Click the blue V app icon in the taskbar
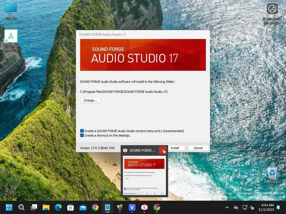Viewport: 286px width, 214px height. click(x=132, y=207)
